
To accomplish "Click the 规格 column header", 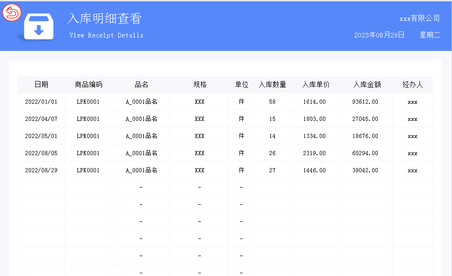I will click(x=200, y=84).
